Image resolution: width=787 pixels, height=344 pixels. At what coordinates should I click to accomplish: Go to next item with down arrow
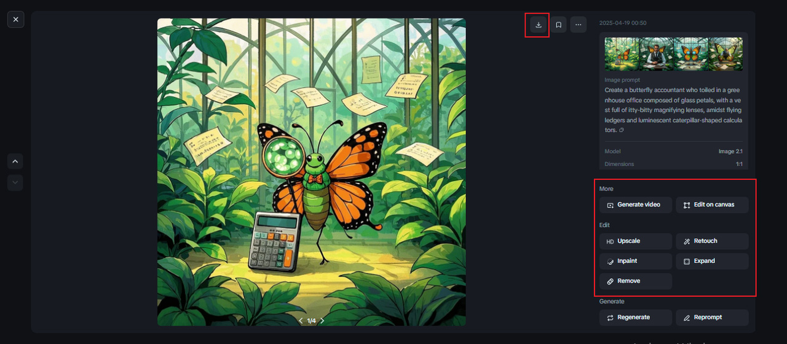[x=15, y=182]
